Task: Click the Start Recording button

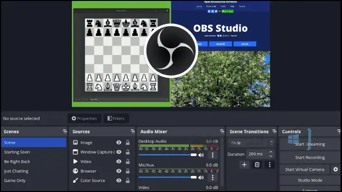Action: click(310, 157)
